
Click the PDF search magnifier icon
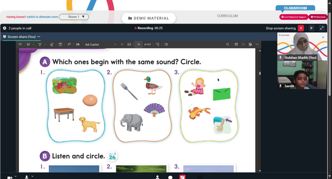click(227, 44)
